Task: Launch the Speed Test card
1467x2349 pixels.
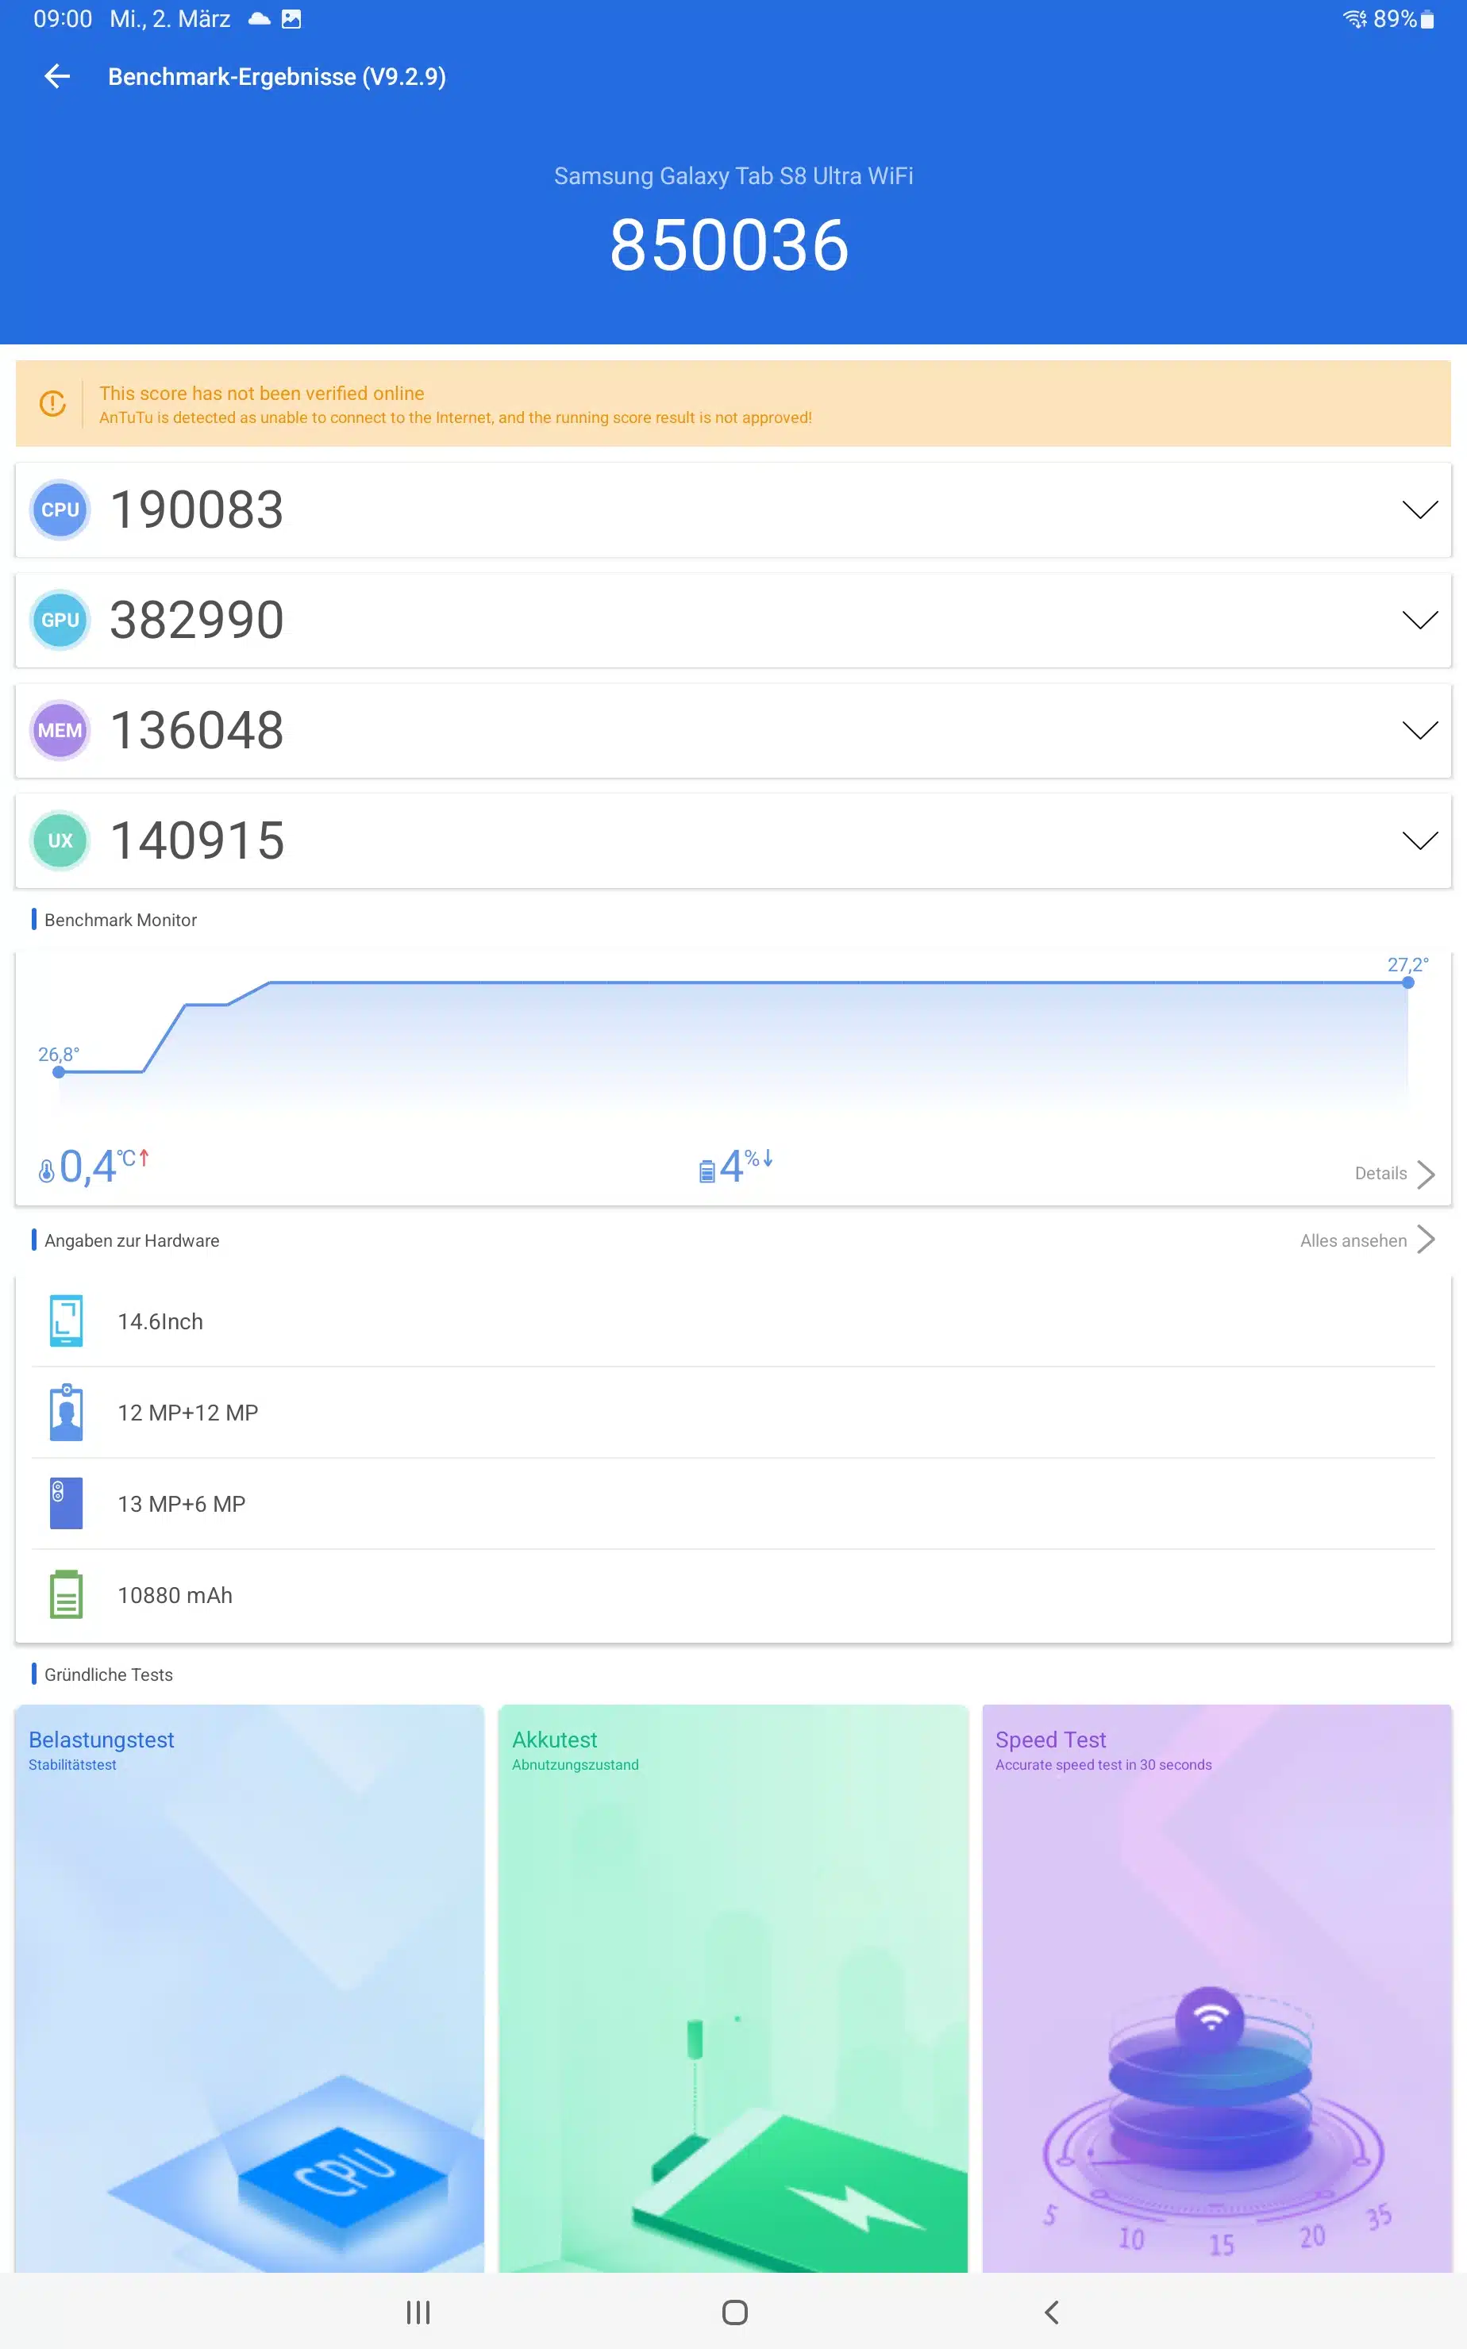Action: click(1215, 1988)
